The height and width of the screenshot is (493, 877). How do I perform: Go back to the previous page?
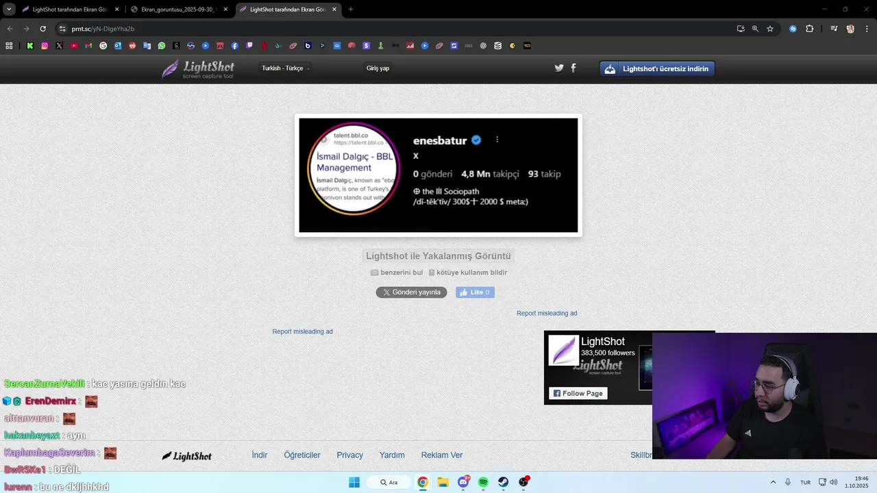click(x=10, y=29)
